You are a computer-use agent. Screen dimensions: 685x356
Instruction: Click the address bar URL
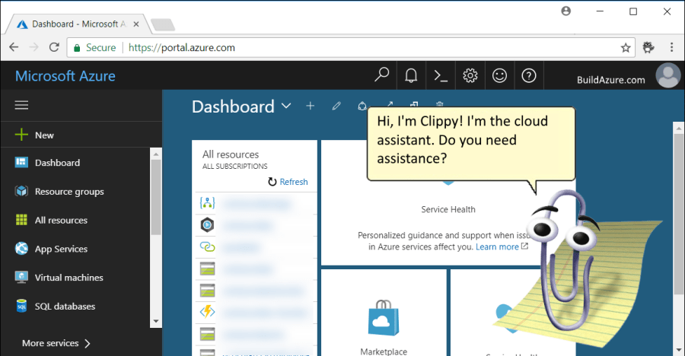tap(182, 48)
